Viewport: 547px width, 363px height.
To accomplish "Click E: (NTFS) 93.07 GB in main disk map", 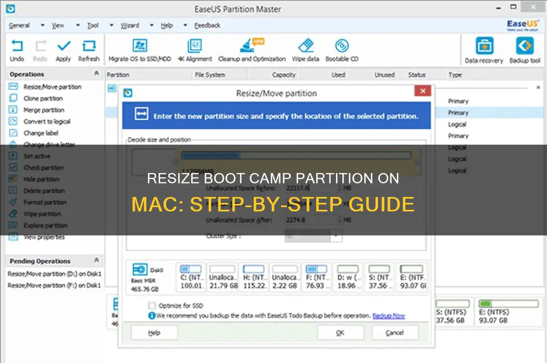I will pyautogui.click(x=509, y=312).
